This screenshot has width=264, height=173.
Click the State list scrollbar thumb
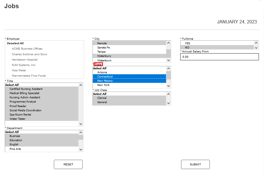click(169, 75)
